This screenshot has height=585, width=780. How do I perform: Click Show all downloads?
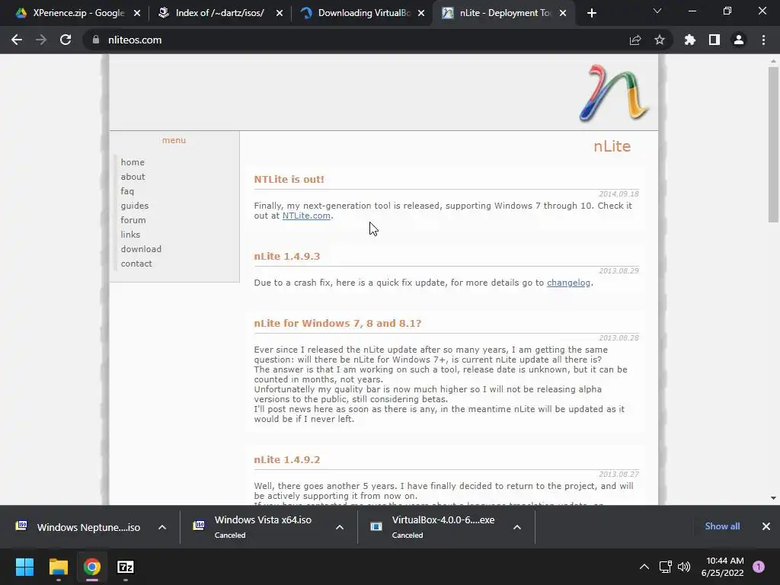[722, 526]
